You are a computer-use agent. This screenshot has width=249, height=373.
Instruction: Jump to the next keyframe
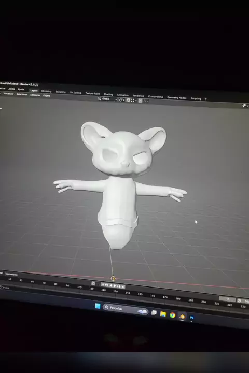click(119, 286)
